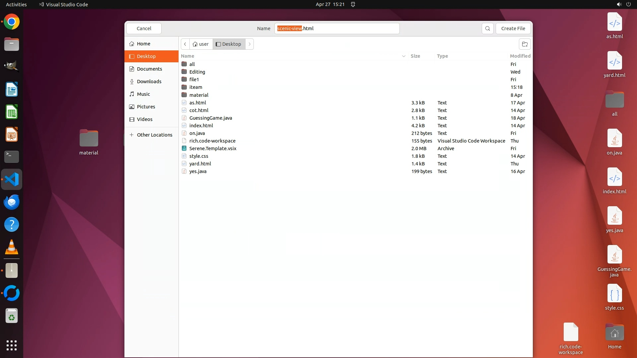This screenshot has width=637, height=358.
Task: Click the search icon in dialog header
Action: click(x=487, y=29)
